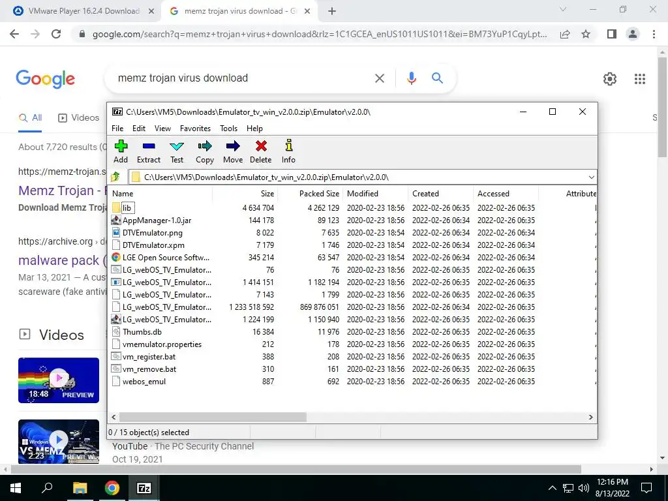This screenshot has width=668, height=501.
Task: Select the lib folder icon
Action: [x=116, y=208]
